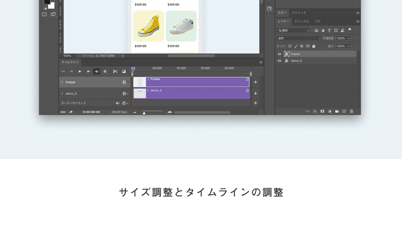Lock layer position
Screen dimensions: 402x226
(302, 46)
